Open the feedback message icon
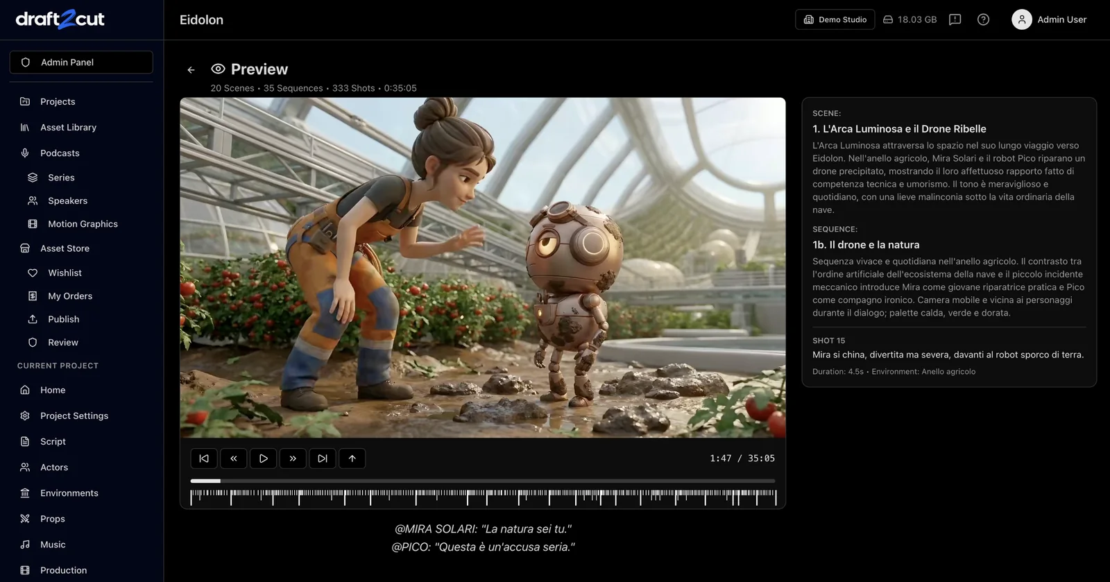The height and width of the screenshot is (582, 1110). pos(955,19)
